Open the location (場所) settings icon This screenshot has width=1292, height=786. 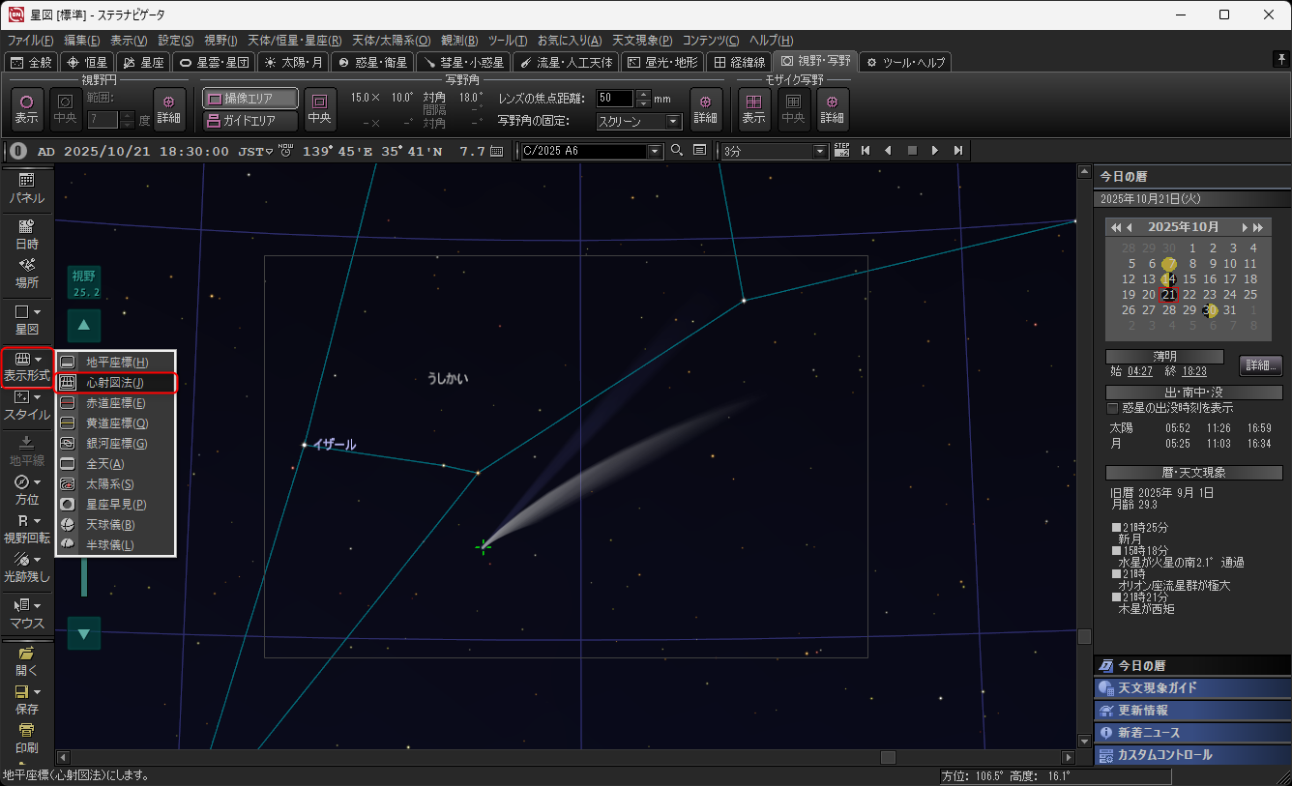pos(26,273)
